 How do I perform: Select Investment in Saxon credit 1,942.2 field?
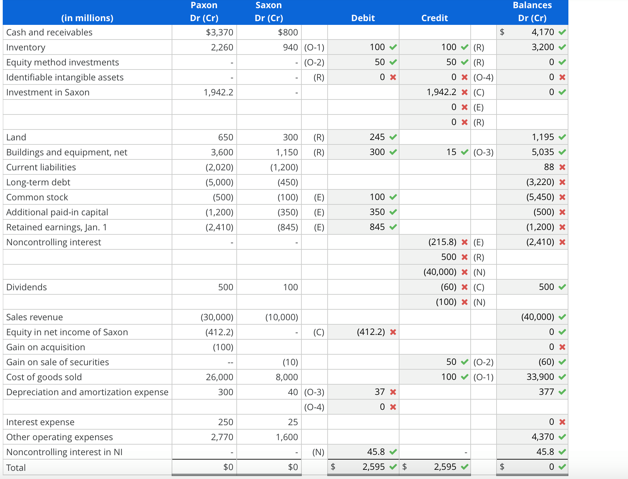[435, 92]
